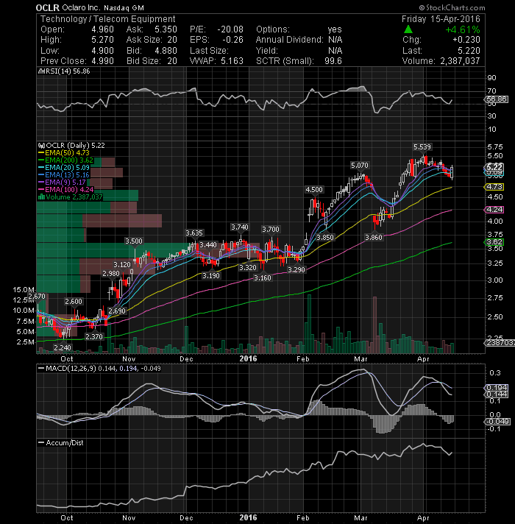Image resolution: width=515 pixels, height=524 pixels.
Task: Click the candlestick icon beside OCLR (Daily)
Action: 42,146
